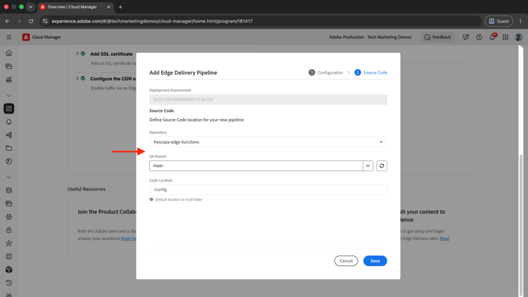Click in the Git Branch input field
This screenshot has width=528, height=297.
coord(256,165)
